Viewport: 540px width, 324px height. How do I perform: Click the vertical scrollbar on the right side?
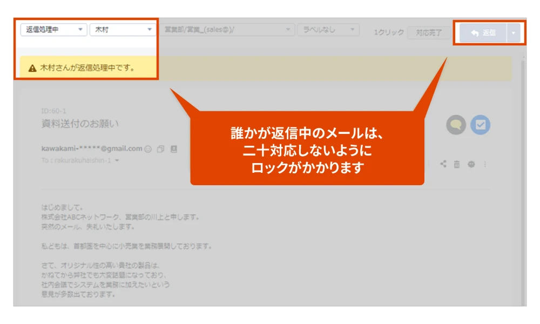click(x=523, y=183)
